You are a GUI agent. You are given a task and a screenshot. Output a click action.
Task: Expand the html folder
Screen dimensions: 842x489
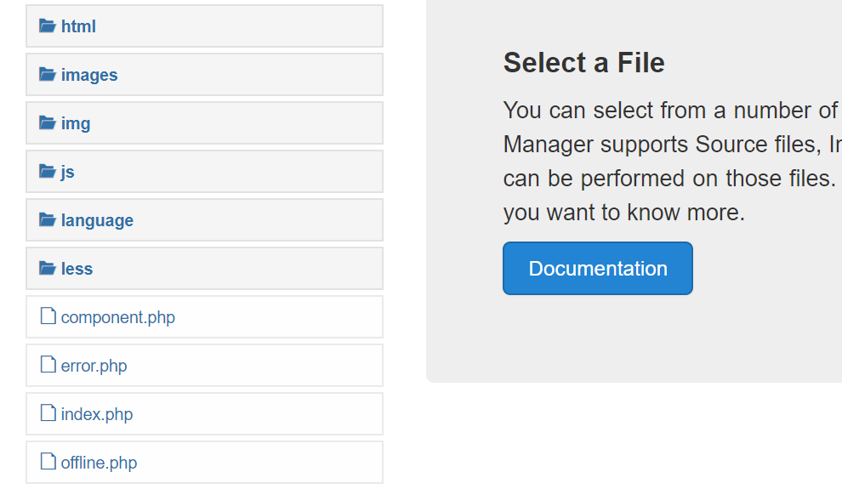[78, 26]
